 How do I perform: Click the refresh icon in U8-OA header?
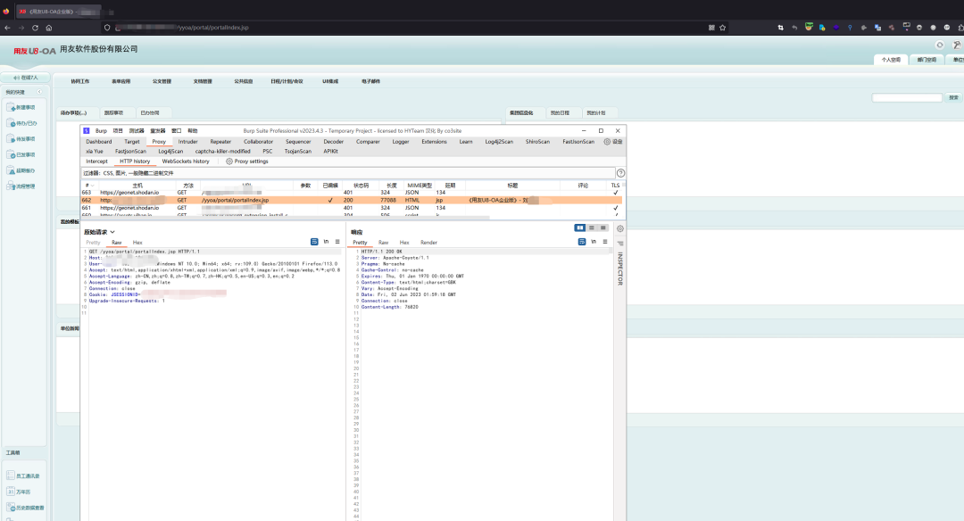pos(939,45)
